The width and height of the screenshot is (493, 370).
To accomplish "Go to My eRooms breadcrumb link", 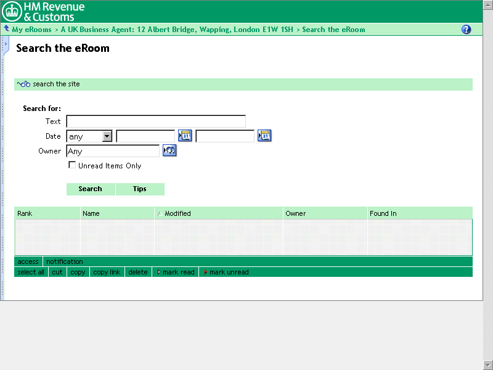I will click(x=31, y=30).
